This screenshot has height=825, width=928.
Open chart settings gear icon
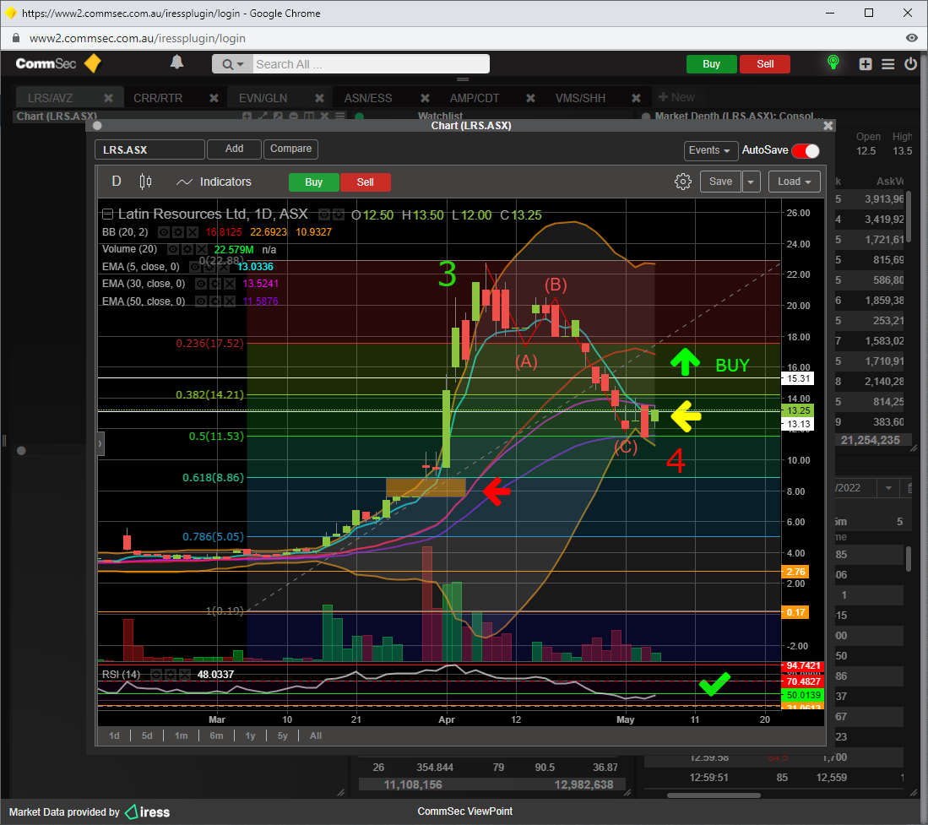click(x=683, y=182)
